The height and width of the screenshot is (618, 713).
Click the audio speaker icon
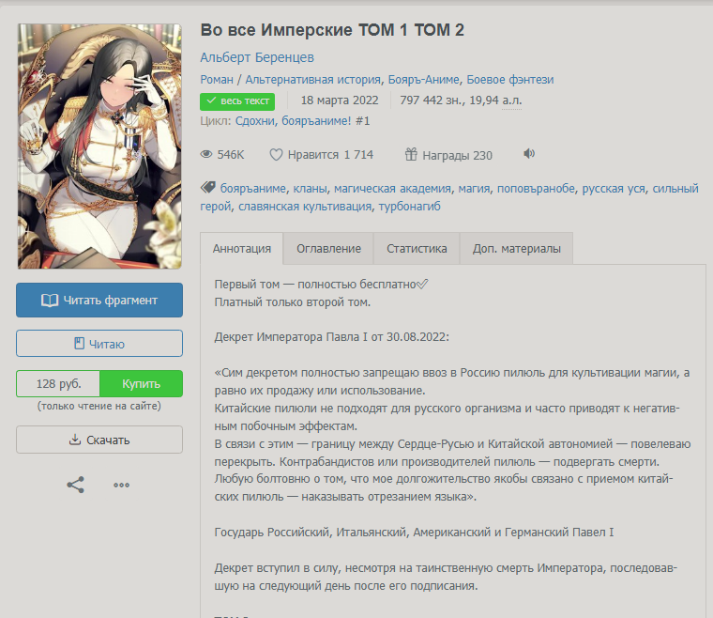pos(529,154)
